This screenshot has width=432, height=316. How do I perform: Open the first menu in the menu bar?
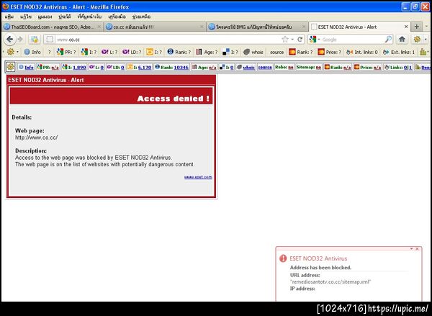(x=9, y=17)
